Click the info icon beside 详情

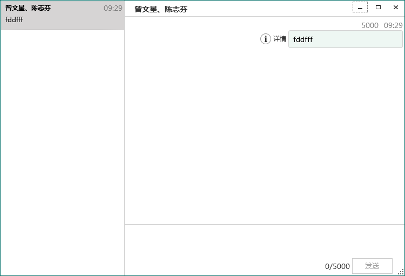[x=266, y=39]
